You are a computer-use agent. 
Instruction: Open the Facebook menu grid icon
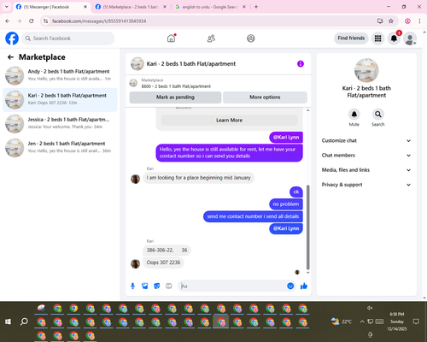[x=377, y=38]
